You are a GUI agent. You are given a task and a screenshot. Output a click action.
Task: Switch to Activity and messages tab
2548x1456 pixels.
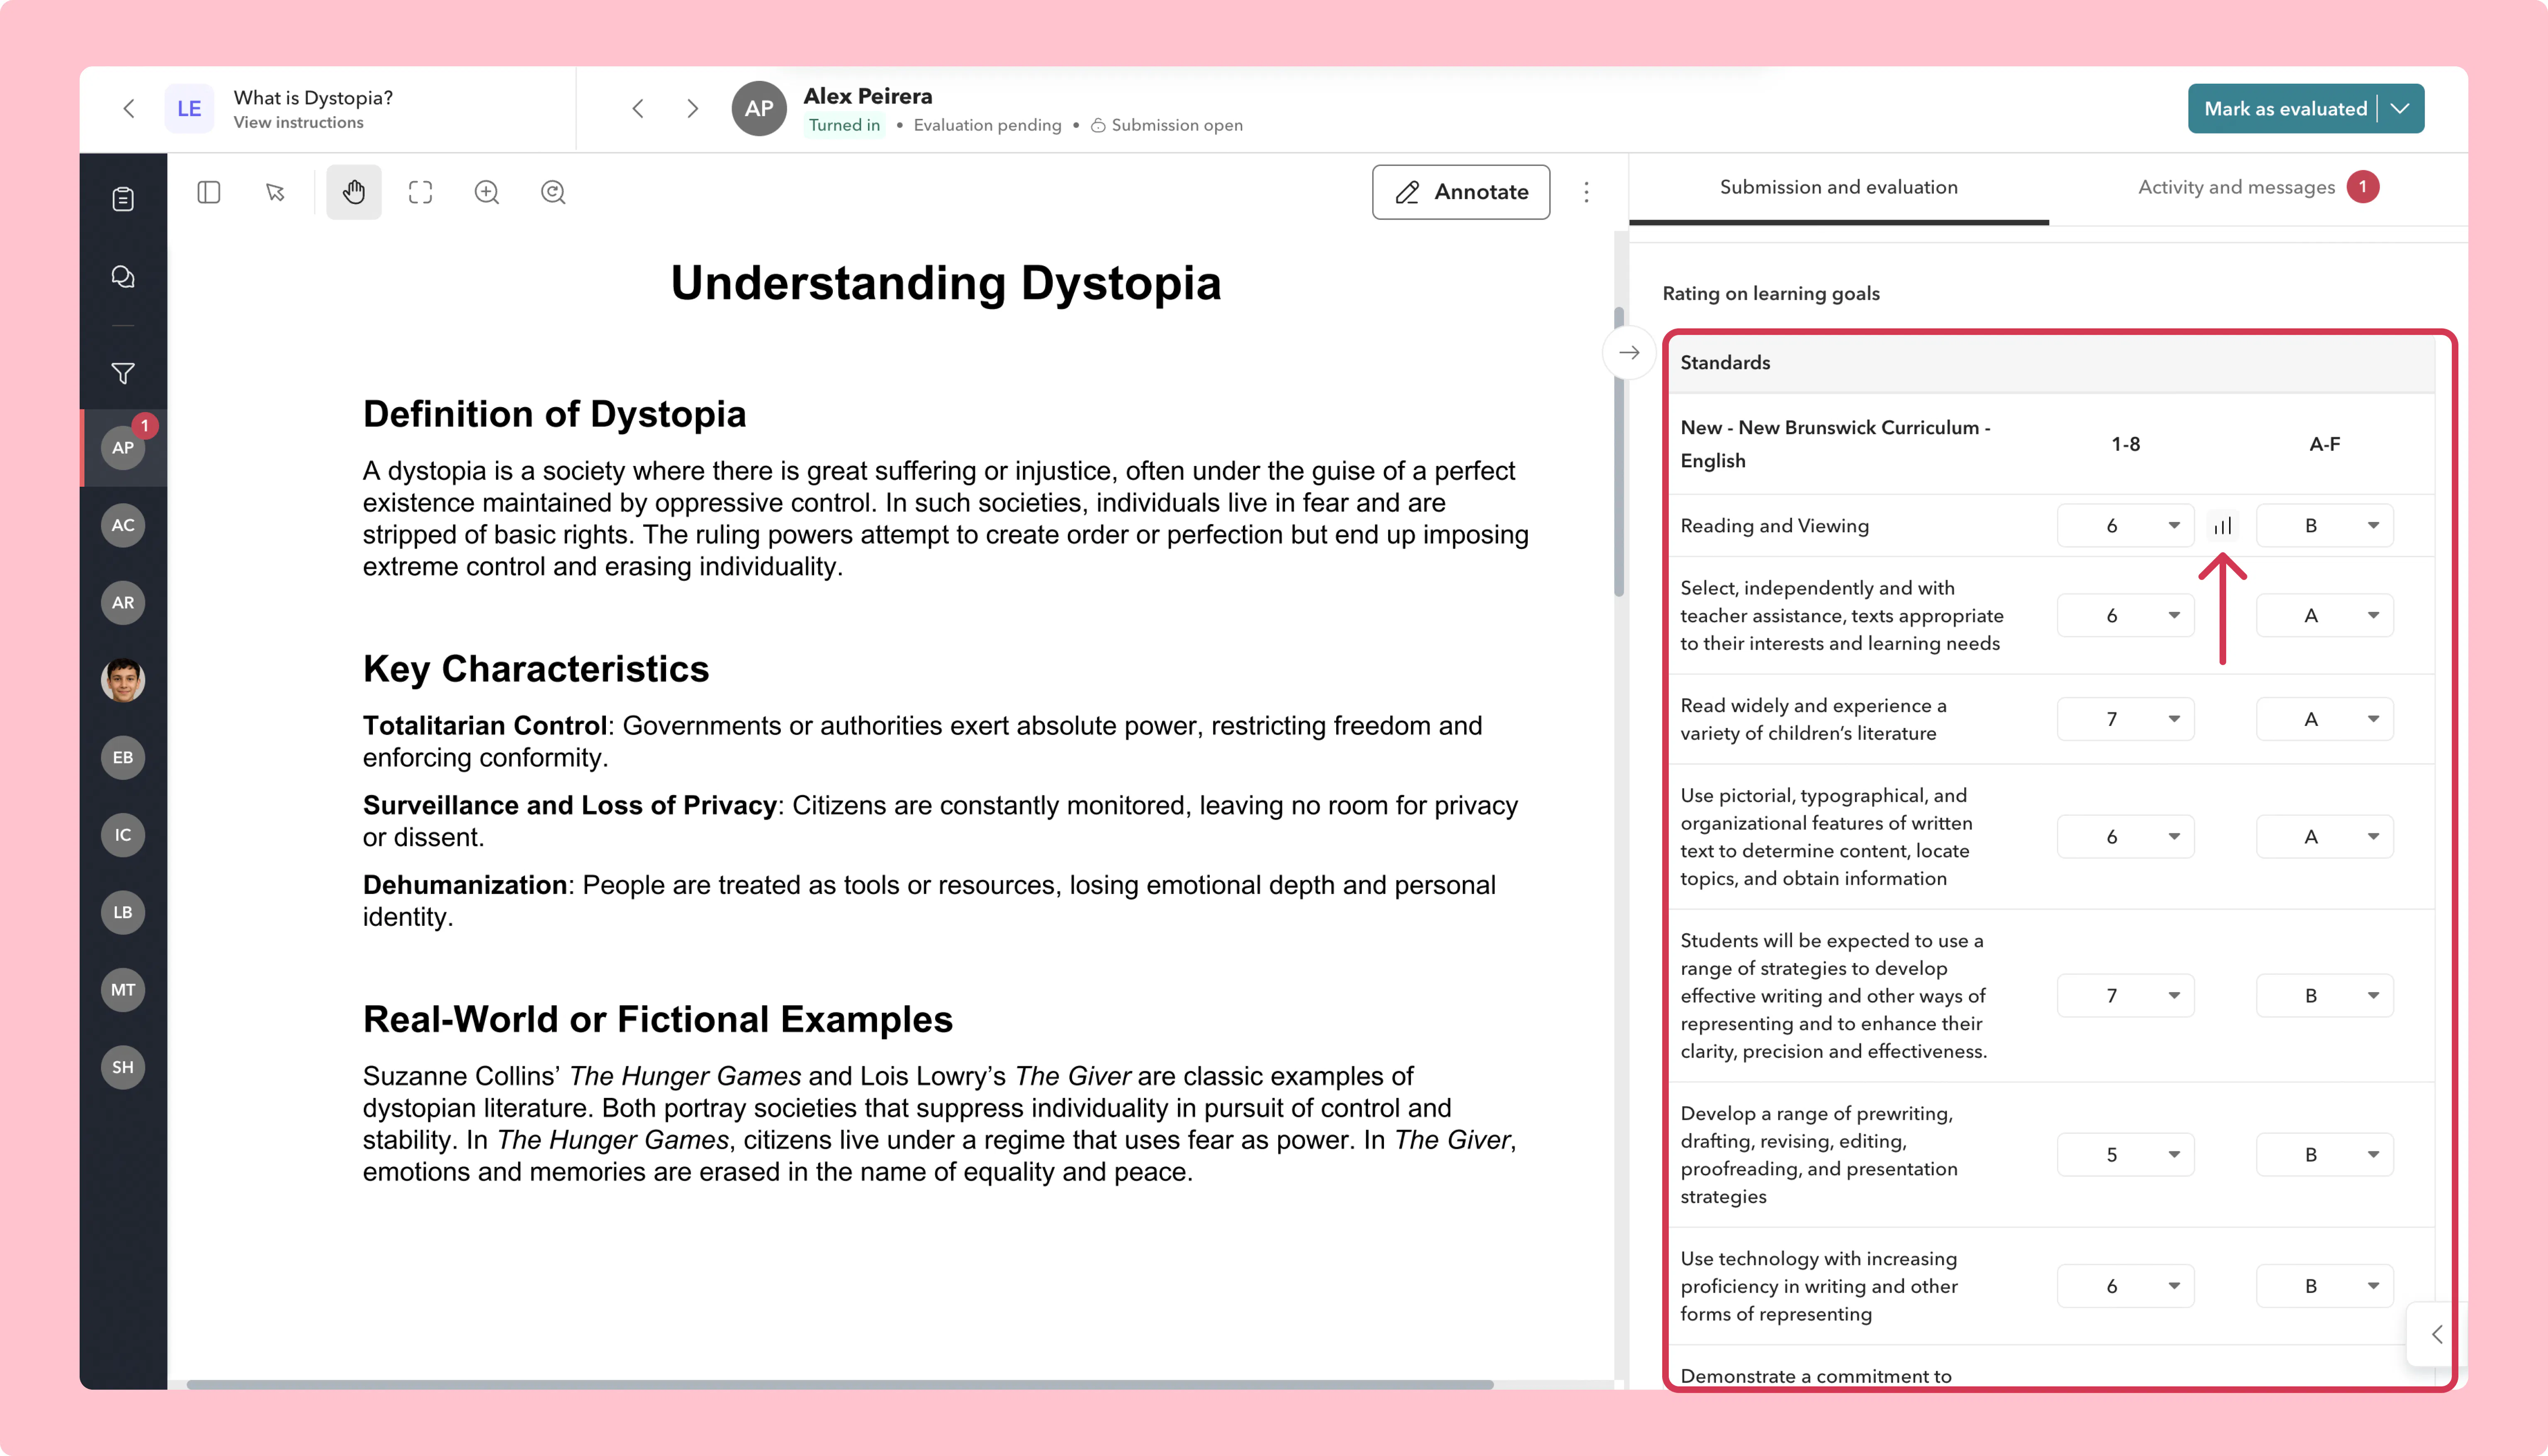click(2258, 188)
